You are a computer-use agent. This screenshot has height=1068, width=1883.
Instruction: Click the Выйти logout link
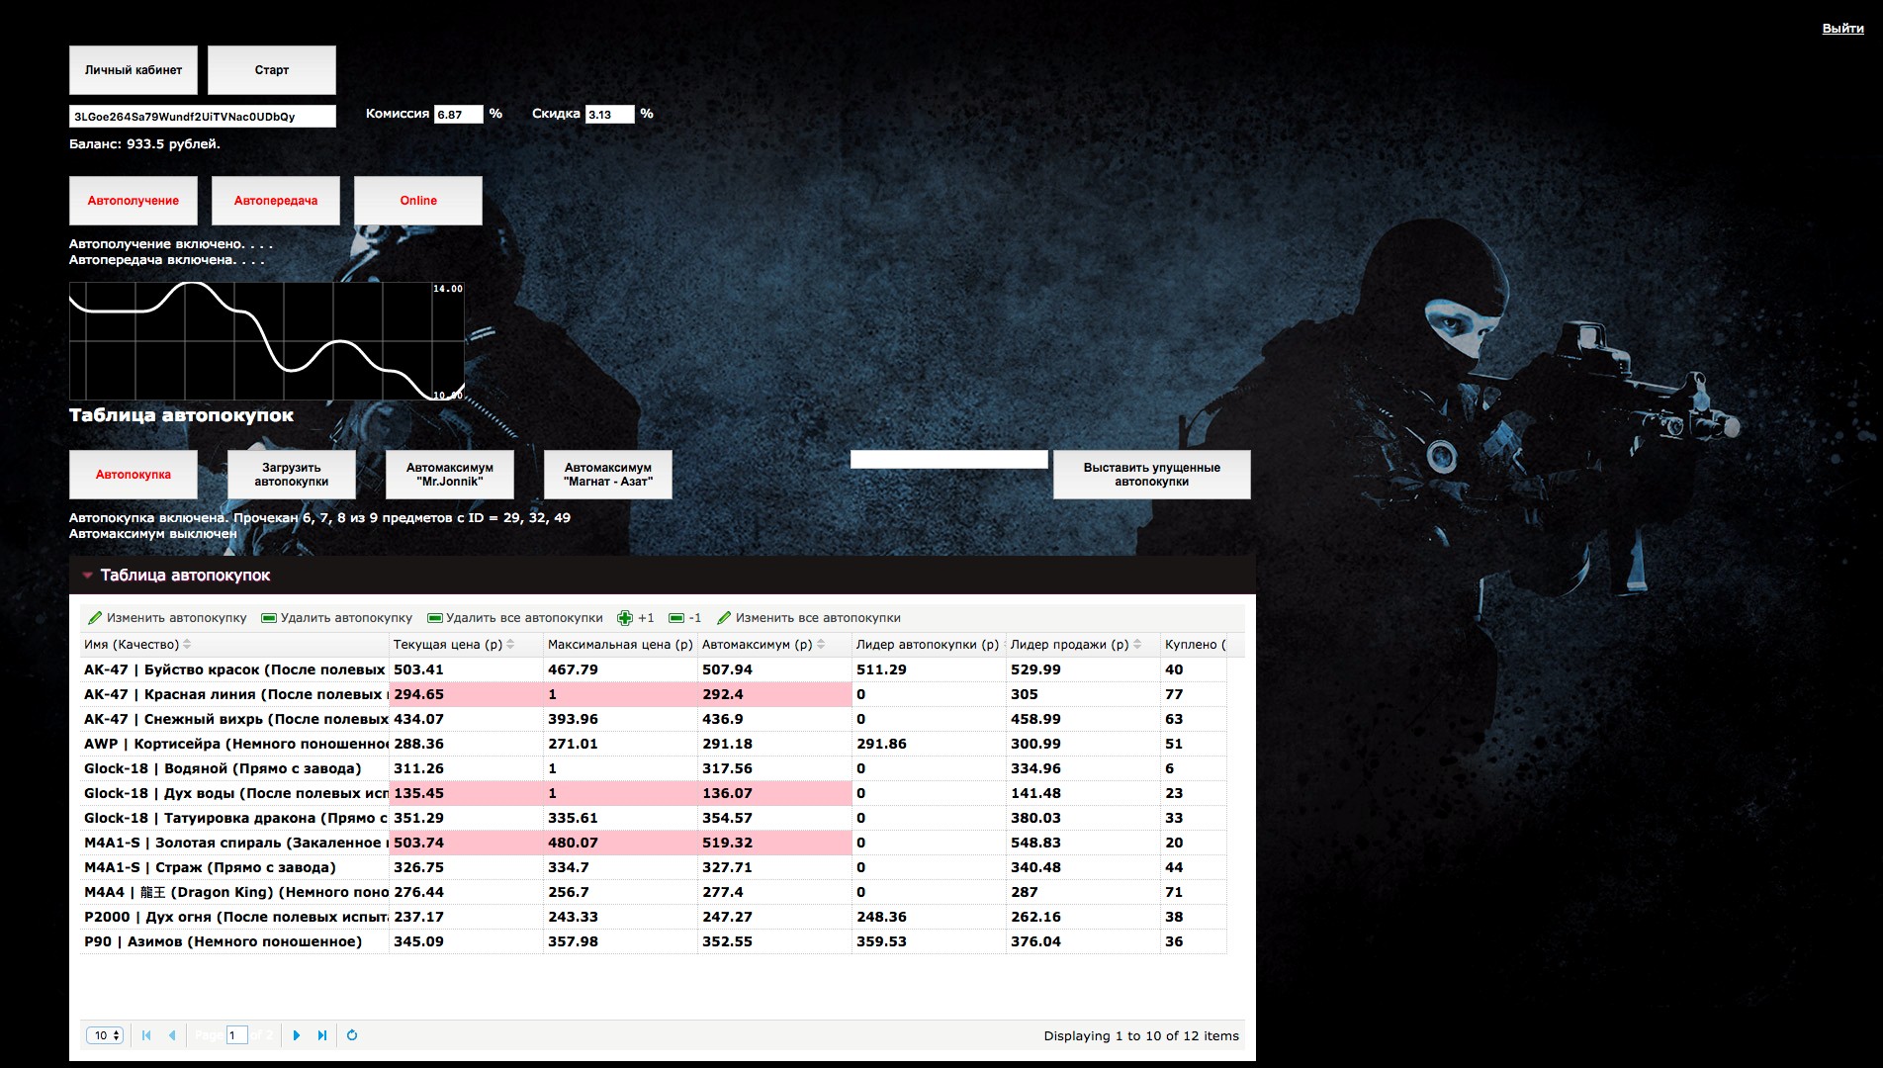1842,29
